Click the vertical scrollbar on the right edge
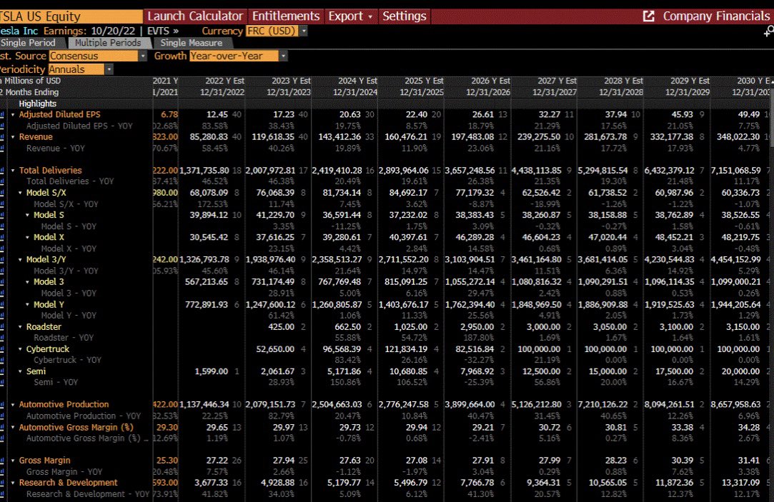 [x=772, y=119]
